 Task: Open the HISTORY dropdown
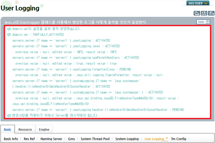(198, 3)
